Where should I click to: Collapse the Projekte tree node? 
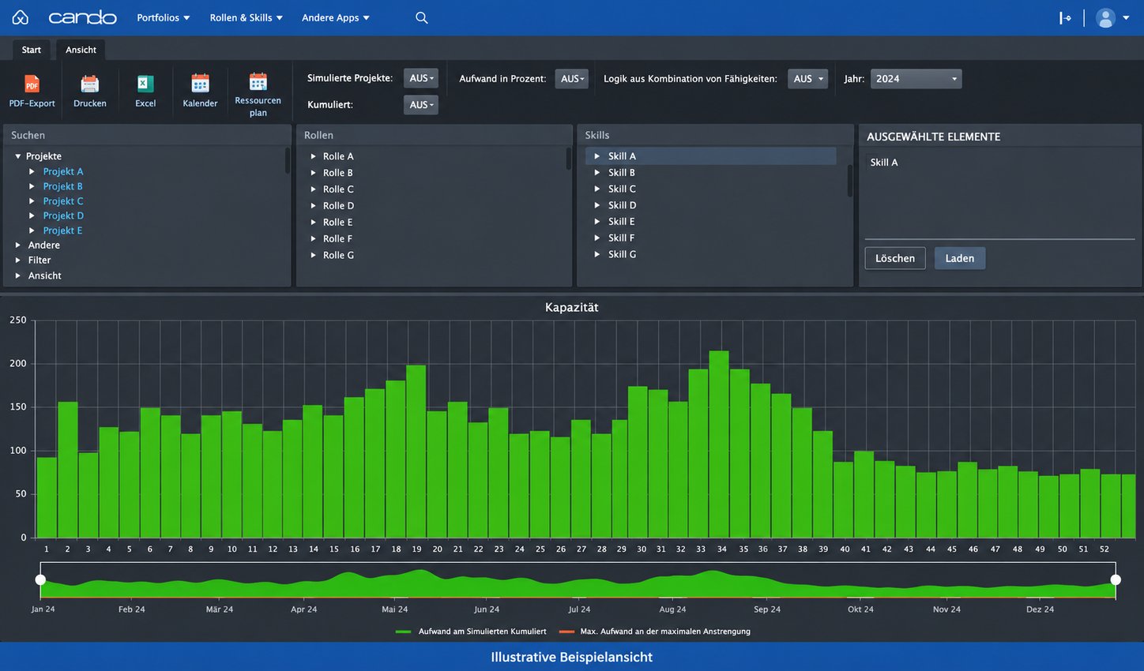[x=17, y=156]
